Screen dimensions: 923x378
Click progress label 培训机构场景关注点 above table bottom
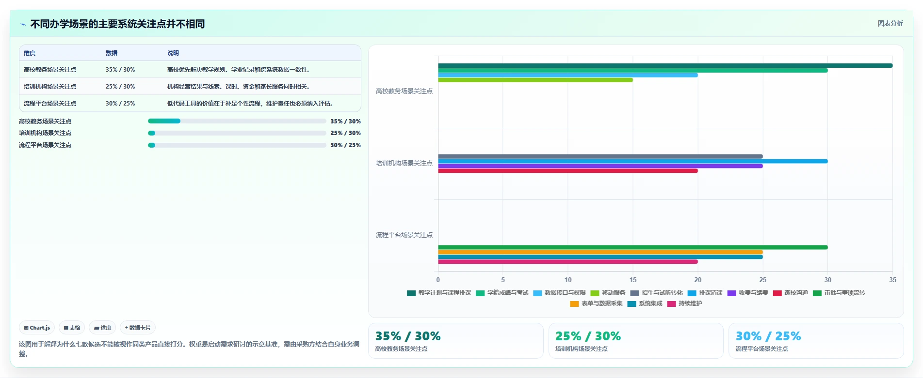click(x=45, y=133)
